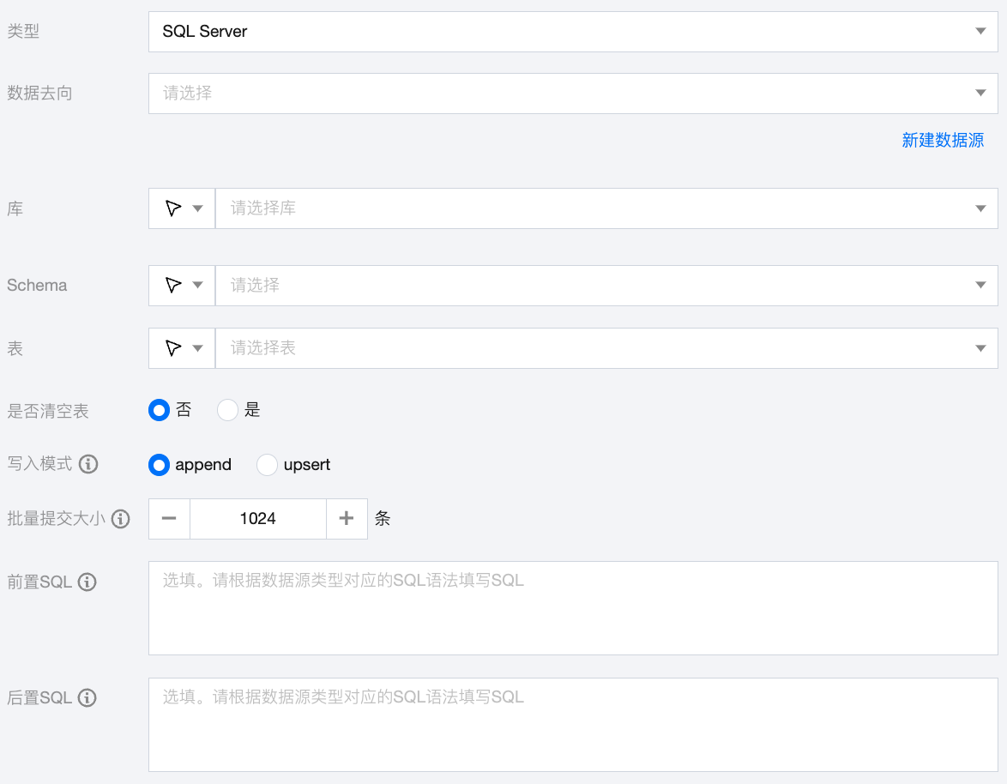Click the cursor mode selector in Schema row
Screen dimensions: 1007x784
point(182,286)
